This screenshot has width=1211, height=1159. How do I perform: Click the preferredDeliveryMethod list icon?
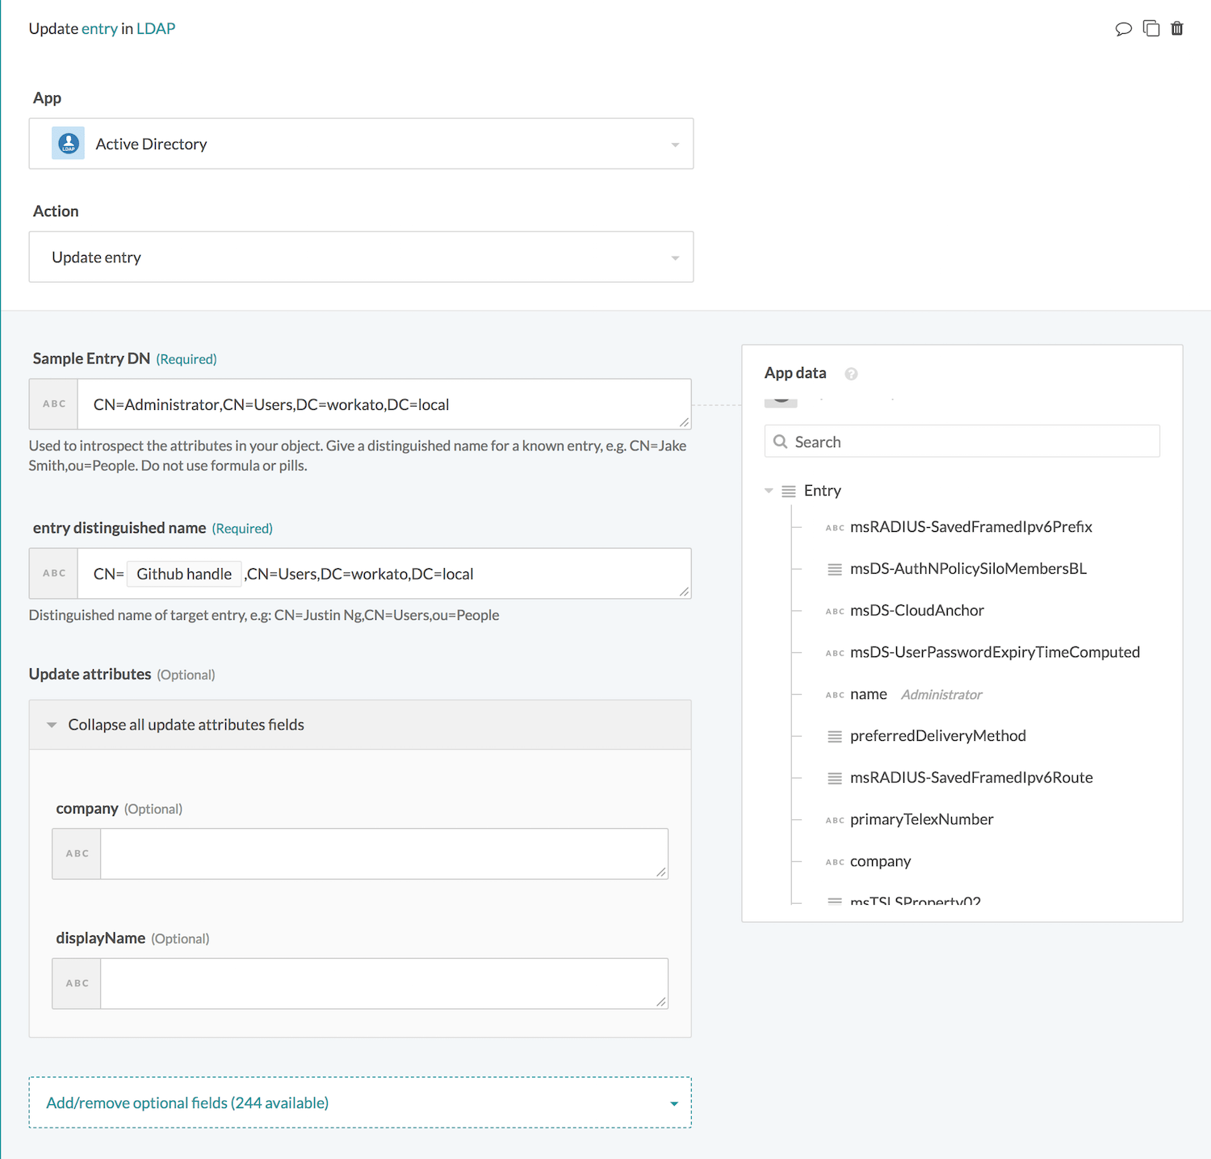[x=835, y=736]
